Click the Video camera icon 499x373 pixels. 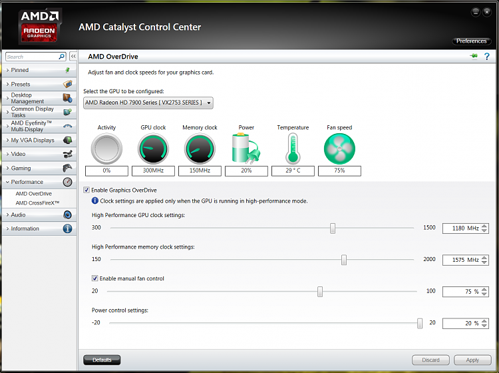tap(67, 154)
